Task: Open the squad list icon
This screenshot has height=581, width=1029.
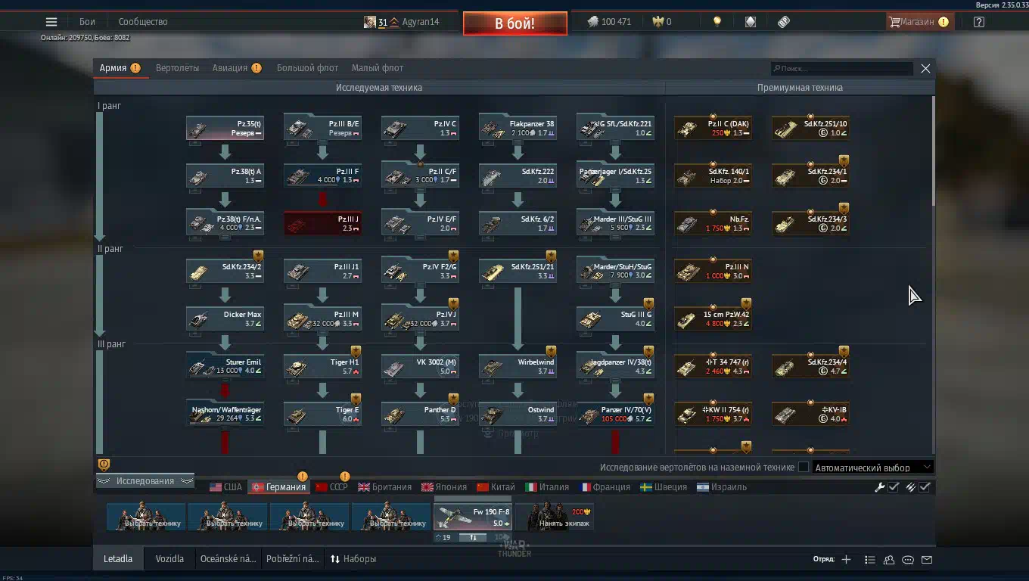Action: [x=869, y=560]
